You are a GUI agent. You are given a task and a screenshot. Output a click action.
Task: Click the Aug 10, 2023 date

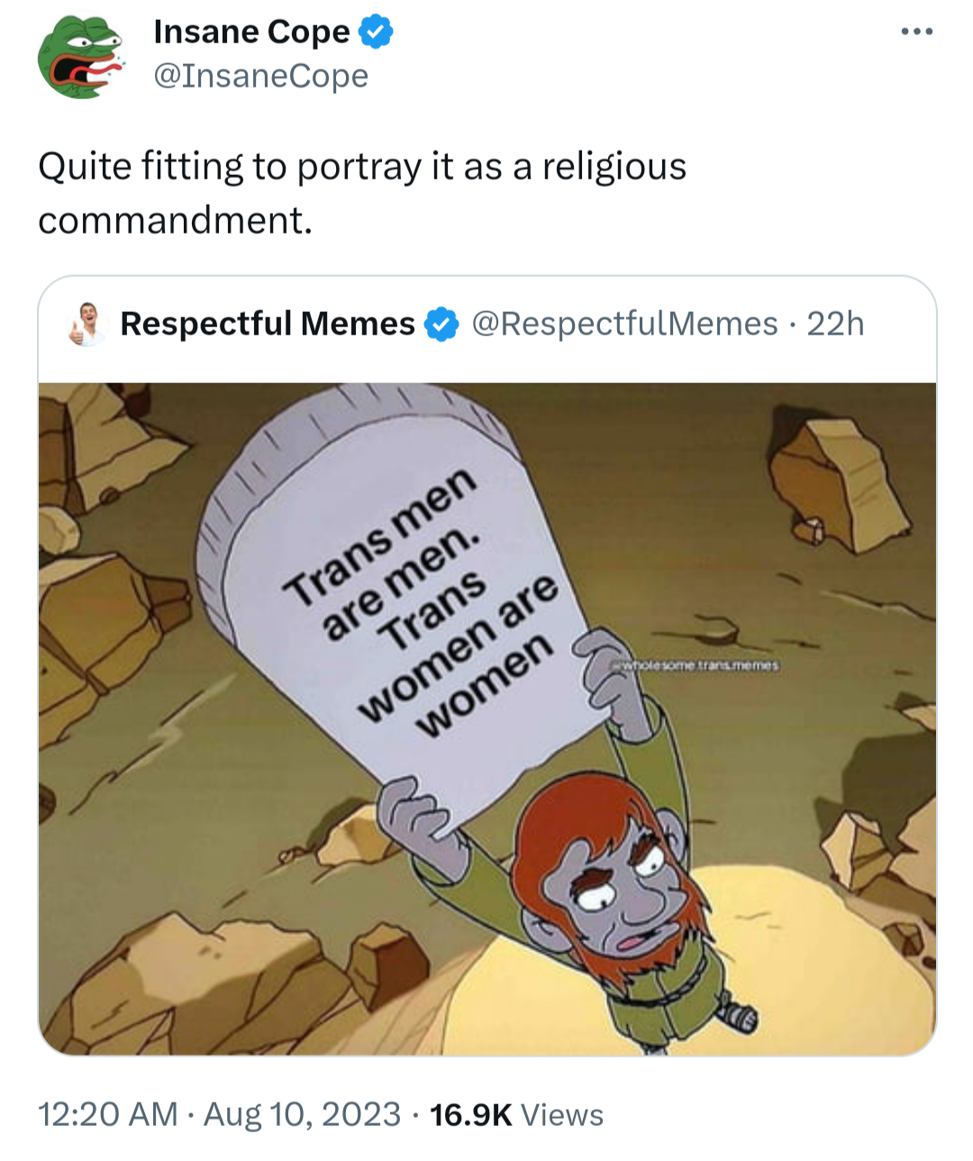point(302,1114)
